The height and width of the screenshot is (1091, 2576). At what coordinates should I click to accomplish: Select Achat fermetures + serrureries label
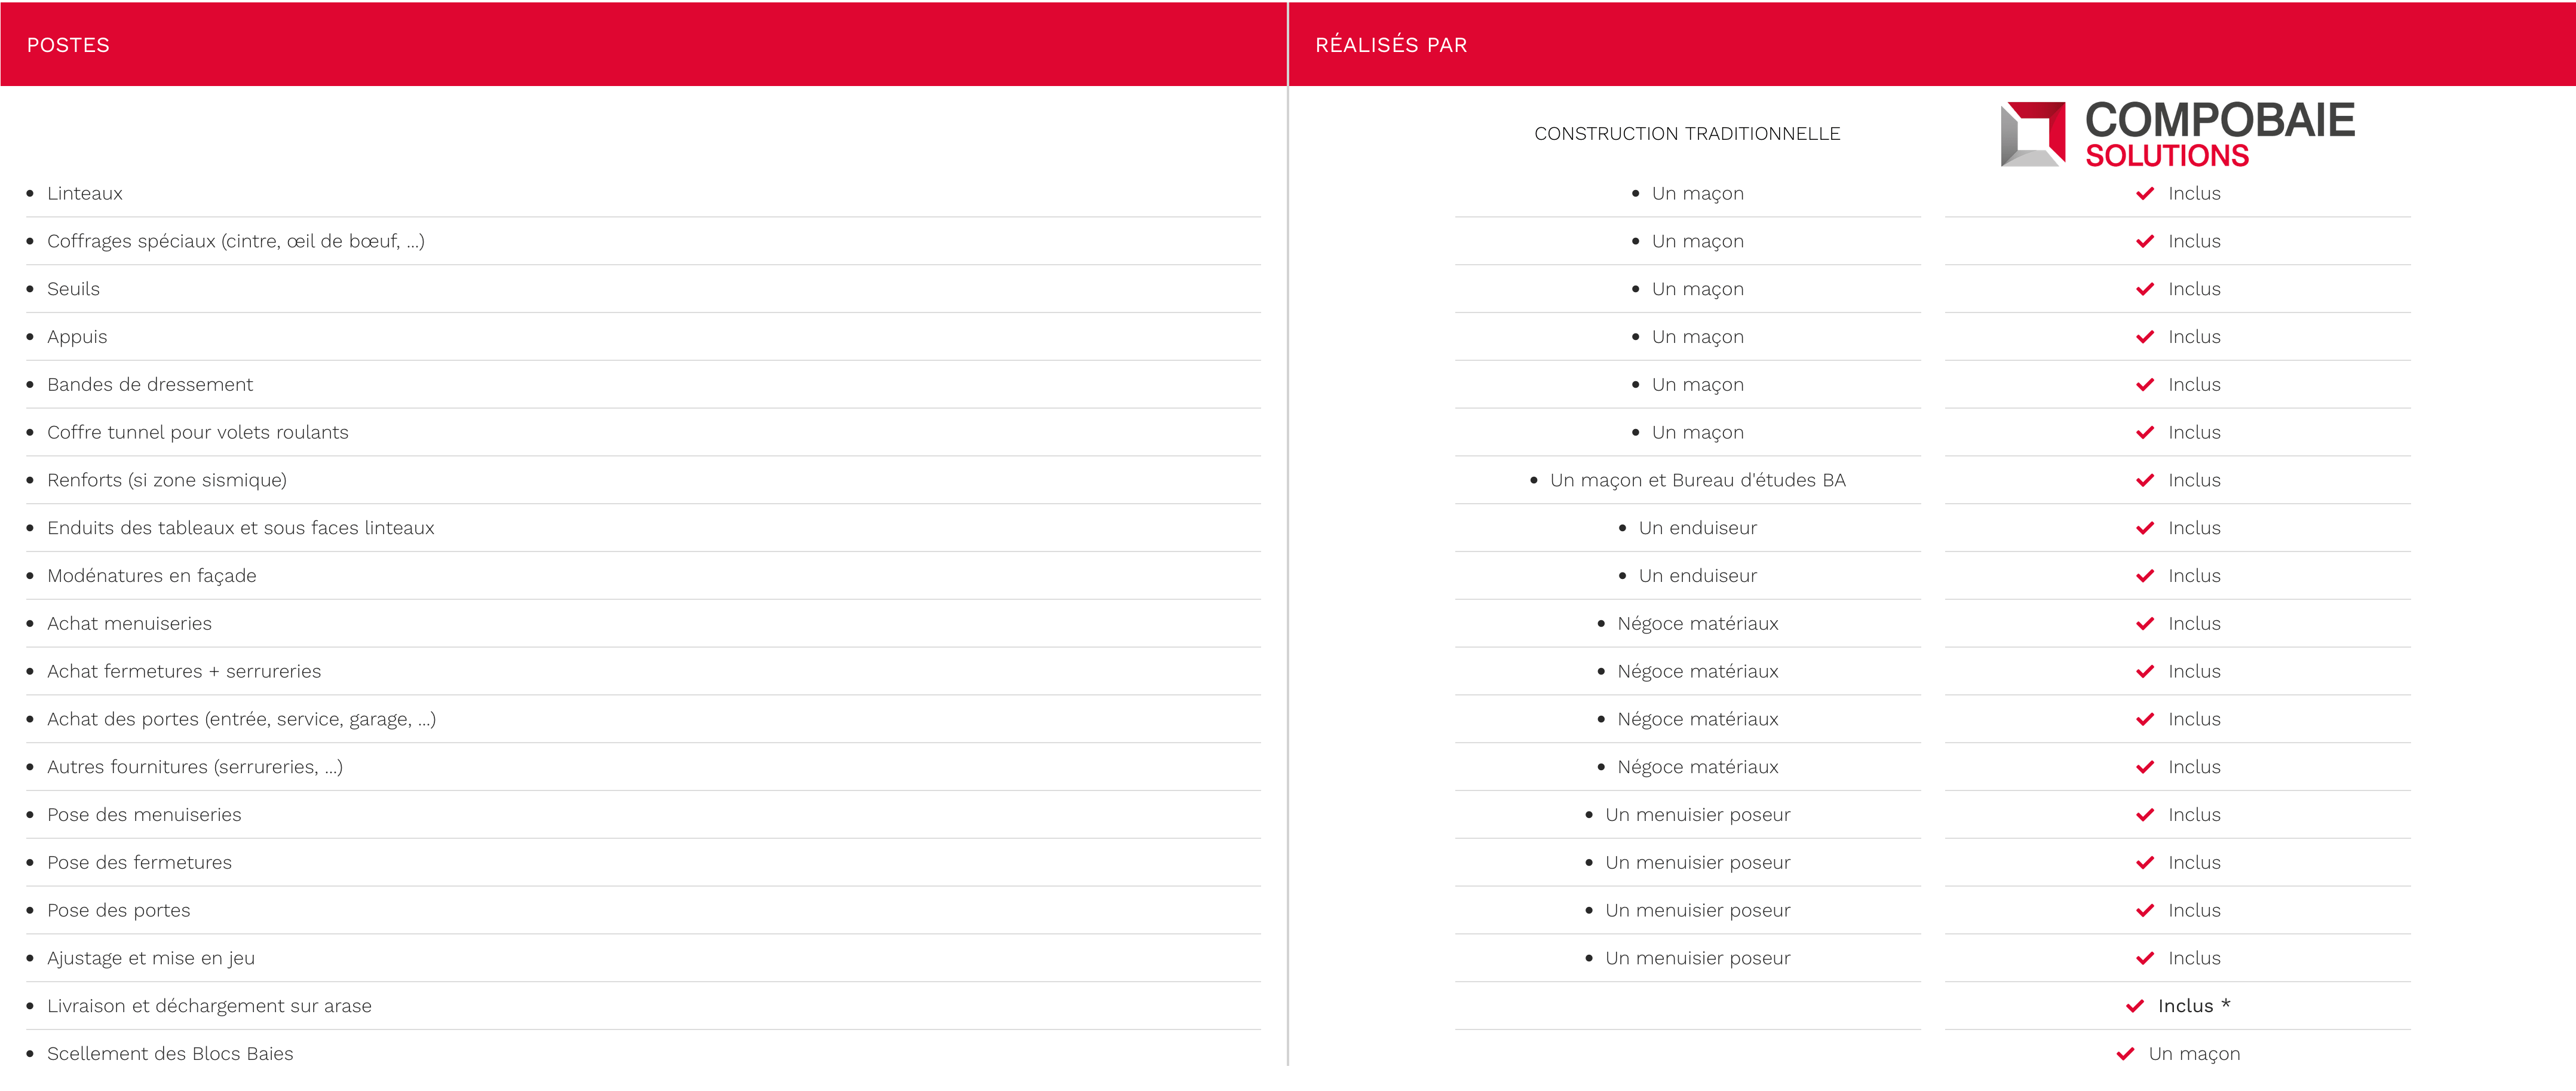184,672
